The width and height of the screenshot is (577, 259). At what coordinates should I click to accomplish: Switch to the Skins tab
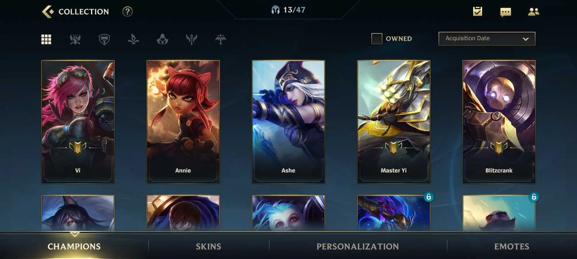(x=208, y=246)
